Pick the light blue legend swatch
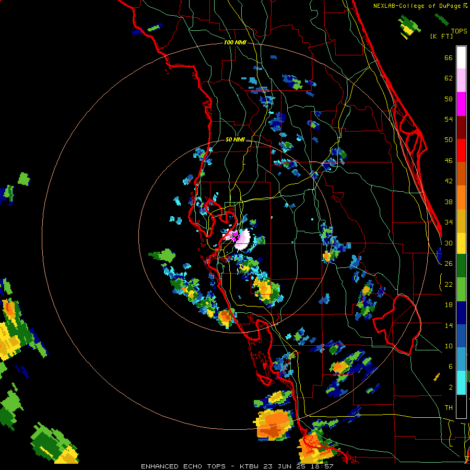This screenshot has height=470, width=470. (x=461, y=359)
